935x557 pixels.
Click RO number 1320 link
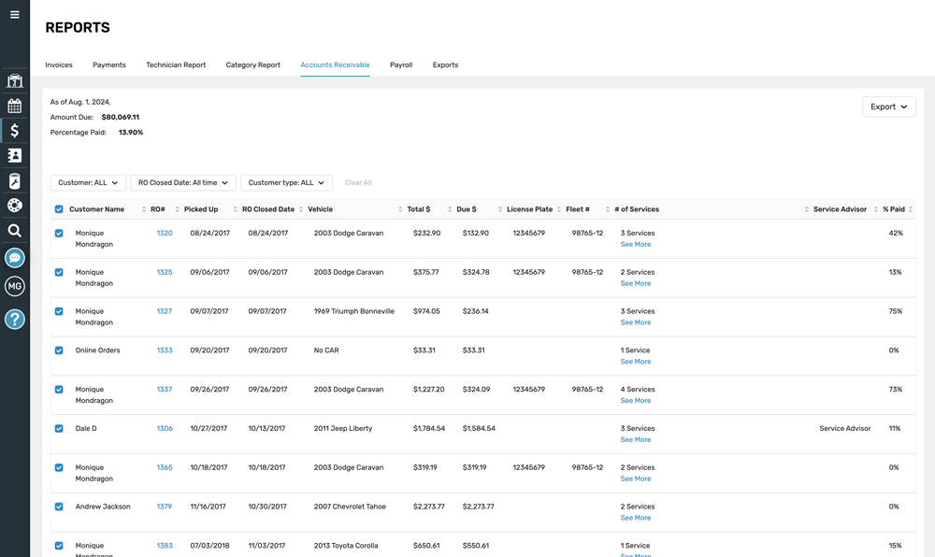pyautogui.click(x=165, y=233)
